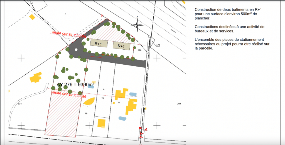Click parcel number 209 label
This screenshot has width=285, height=145.
click(x=179, y=104)
